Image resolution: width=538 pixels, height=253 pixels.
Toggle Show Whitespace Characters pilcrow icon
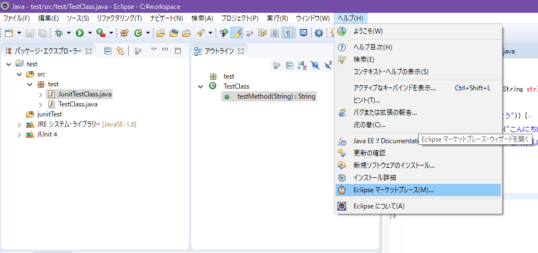pos(288,33)
